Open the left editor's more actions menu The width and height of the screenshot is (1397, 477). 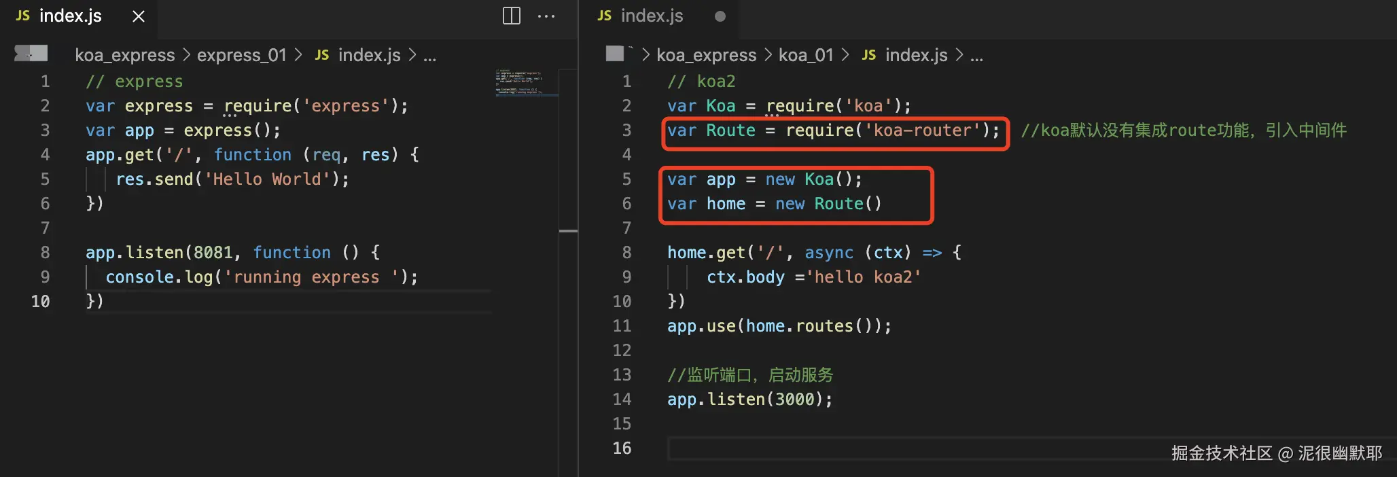click(x=546, y=16)
